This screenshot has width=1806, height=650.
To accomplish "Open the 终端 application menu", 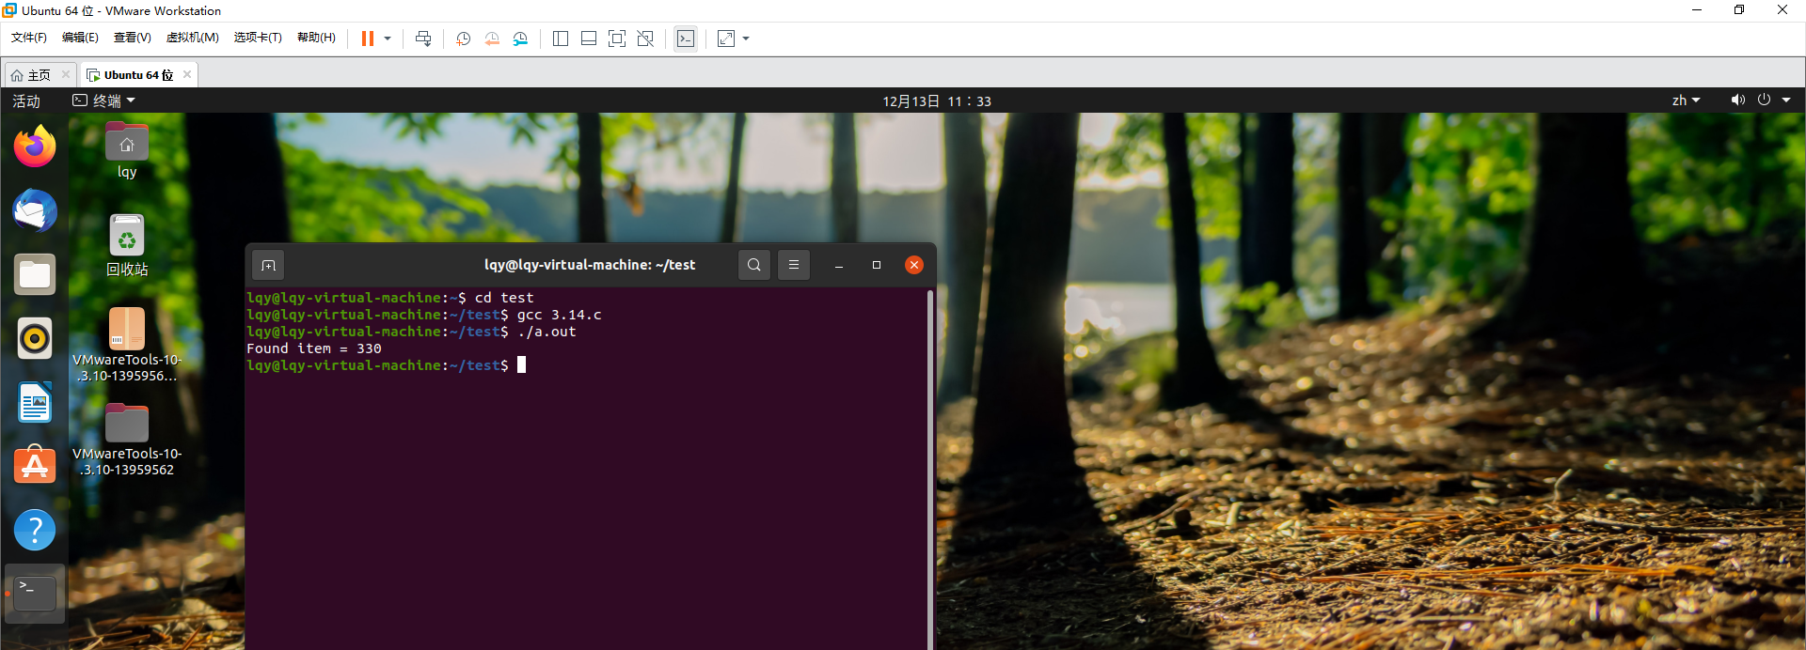I will [104, 101].
